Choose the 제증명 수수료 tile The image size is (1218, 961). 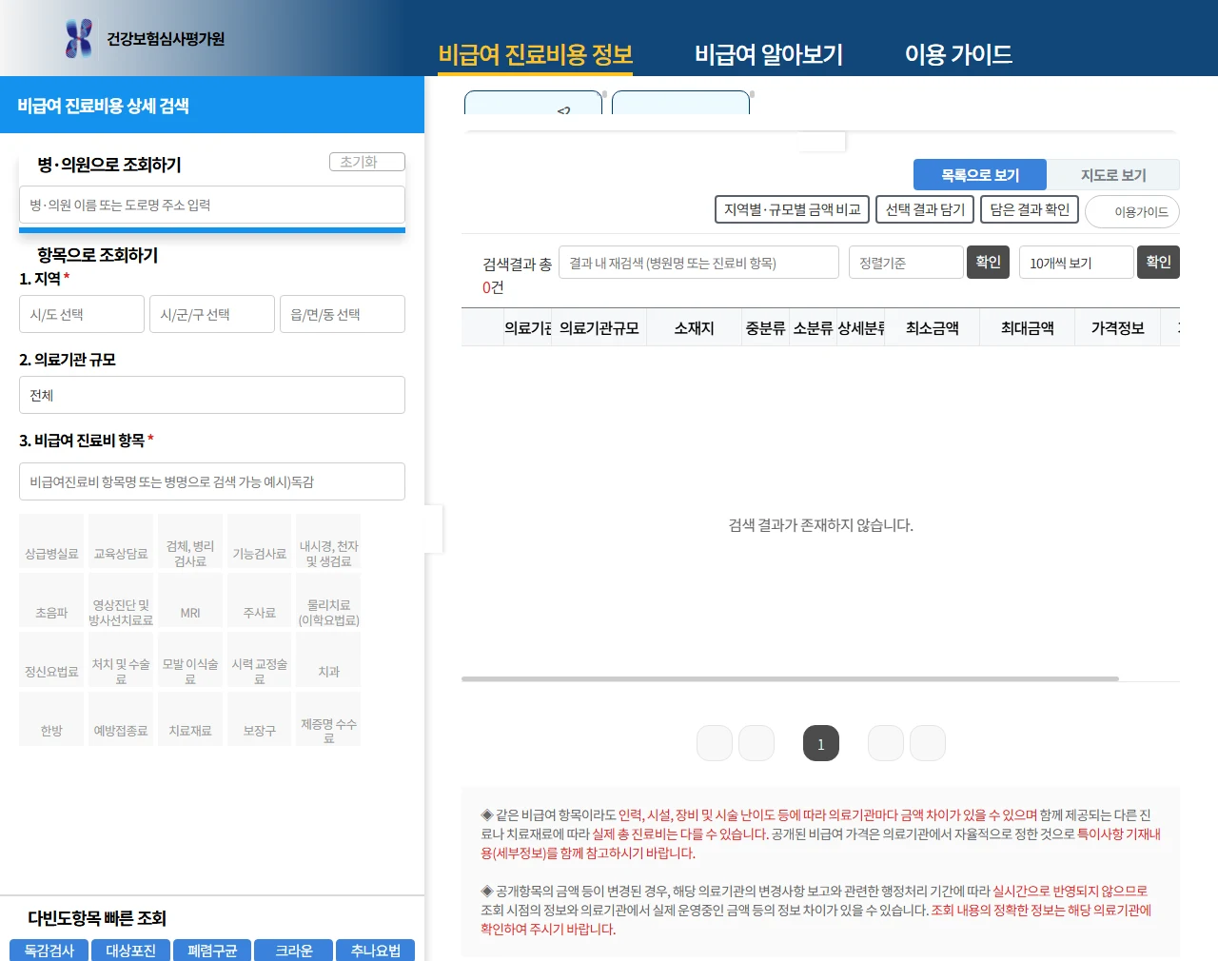(328, 718)
